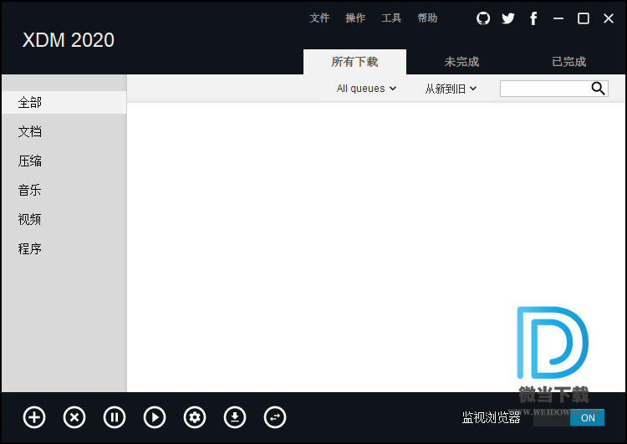Open the 从新到旧 sort dropdown
Screen dimensions: 627x444
[x=451, y=89]
